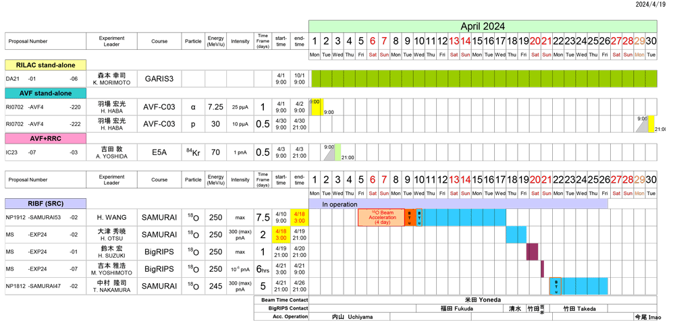Click the green GARIS3 schedule bar
The width and height of the screenshot is (675, 321).
pos(483,79)
